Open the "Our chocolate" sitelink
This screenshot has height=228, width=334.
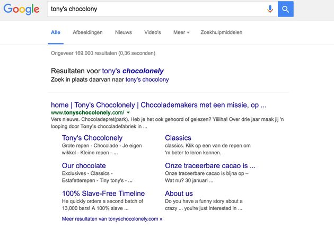[x=84, y=165]
